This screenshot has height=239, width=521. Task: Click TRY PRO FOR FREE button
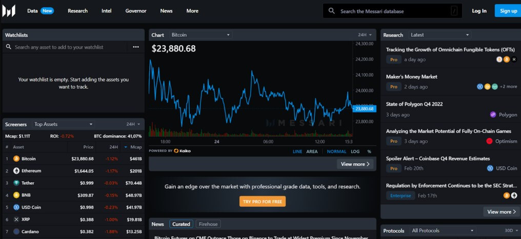click(263, 202)
